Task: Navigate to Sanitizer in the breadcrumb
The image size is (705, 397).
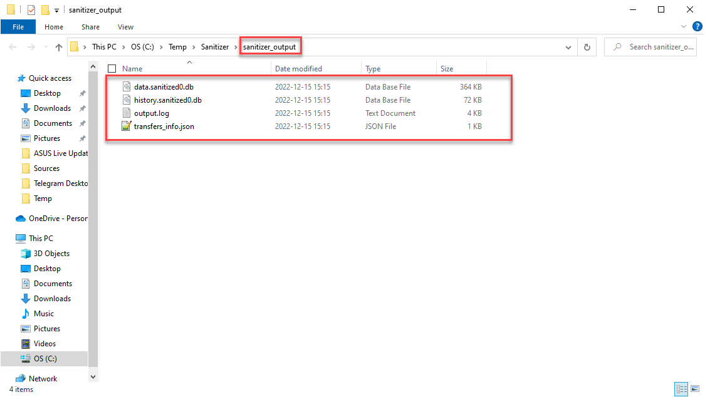Action: pos(214,47)
